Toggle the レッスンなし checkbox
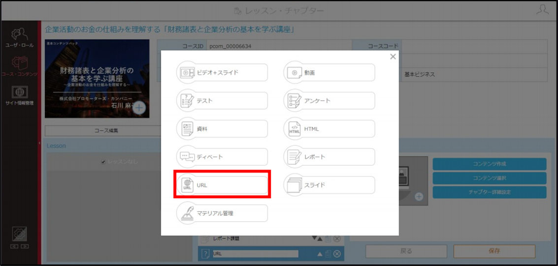The width and height of the screenshot is (558, 266). 103,162
